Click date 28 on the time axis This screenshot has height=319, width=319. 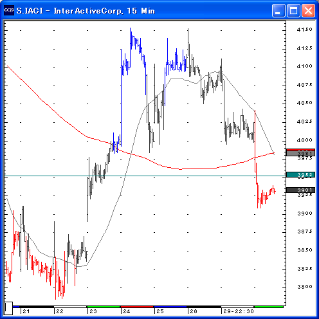(194, 311)
